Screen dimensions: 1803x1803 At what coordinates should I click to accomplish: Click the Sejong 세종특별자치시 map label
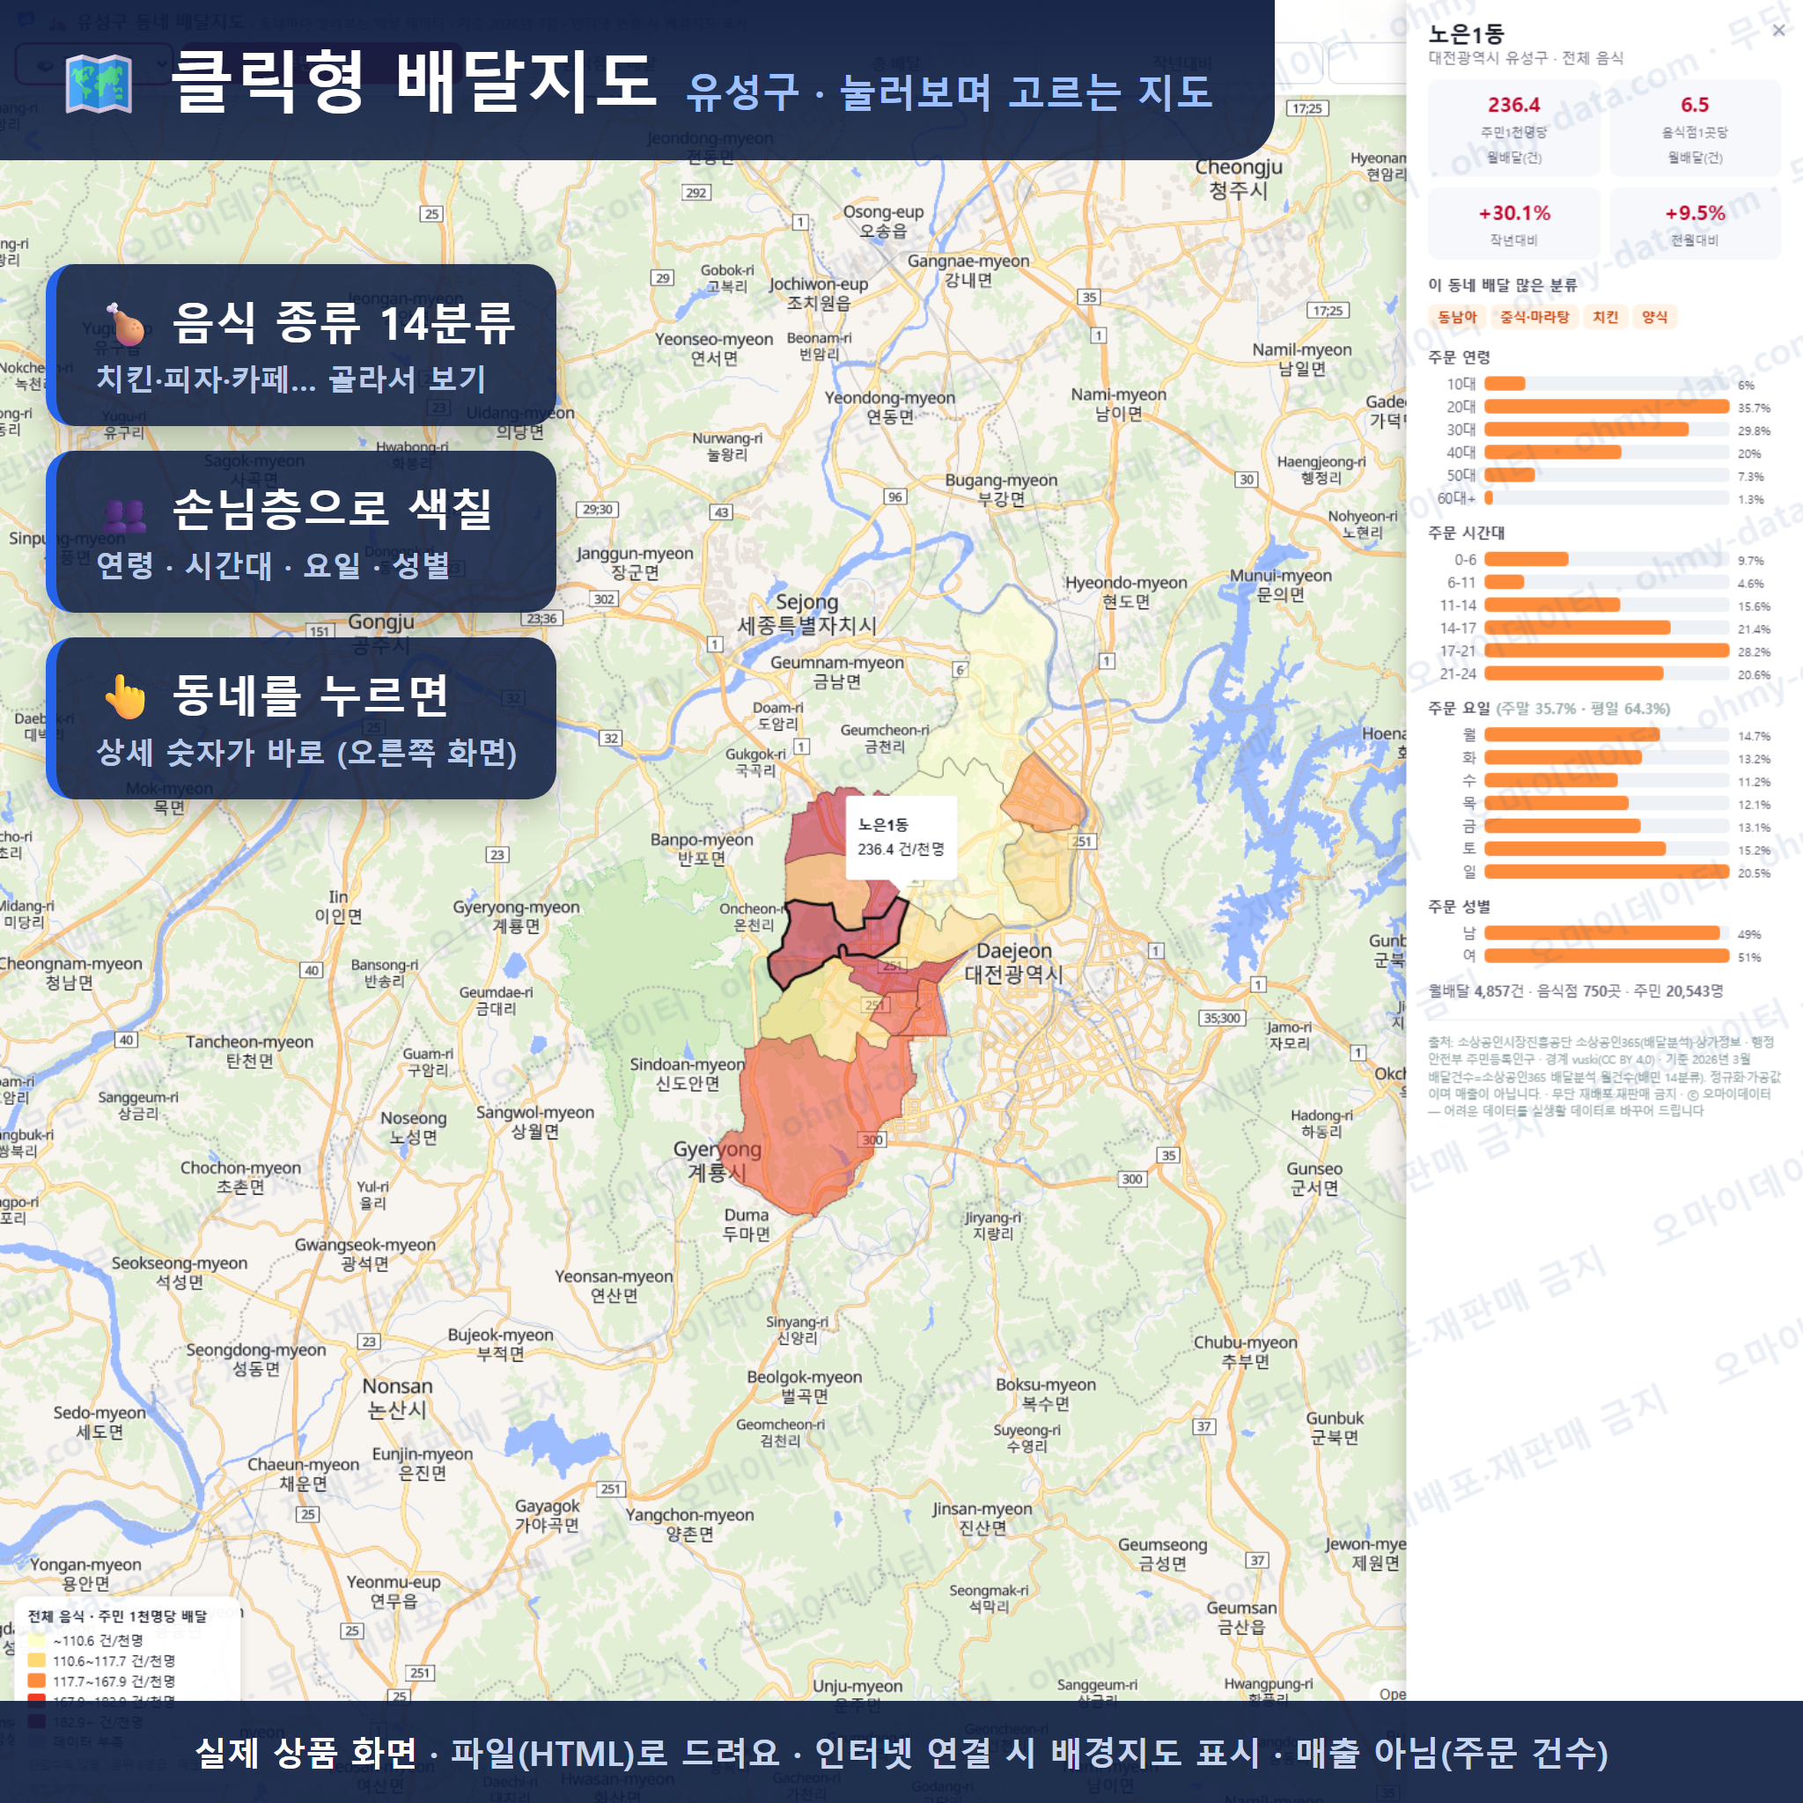point(807,614)
